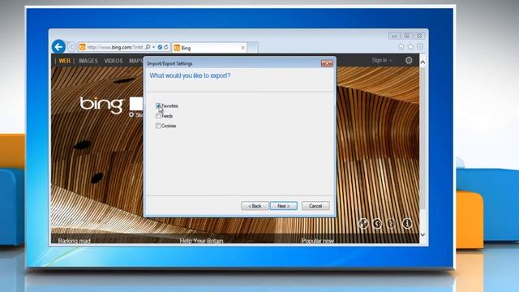The height and width of the screenshot is (292, 519).
Task: Click the Bing favicon in address bar
Action: (83, 47)
